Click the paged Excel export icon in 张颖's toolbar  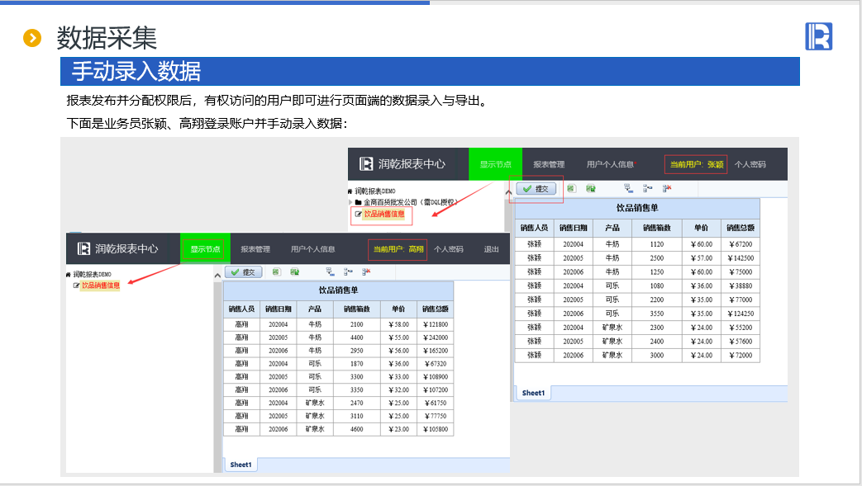[591, 188]
